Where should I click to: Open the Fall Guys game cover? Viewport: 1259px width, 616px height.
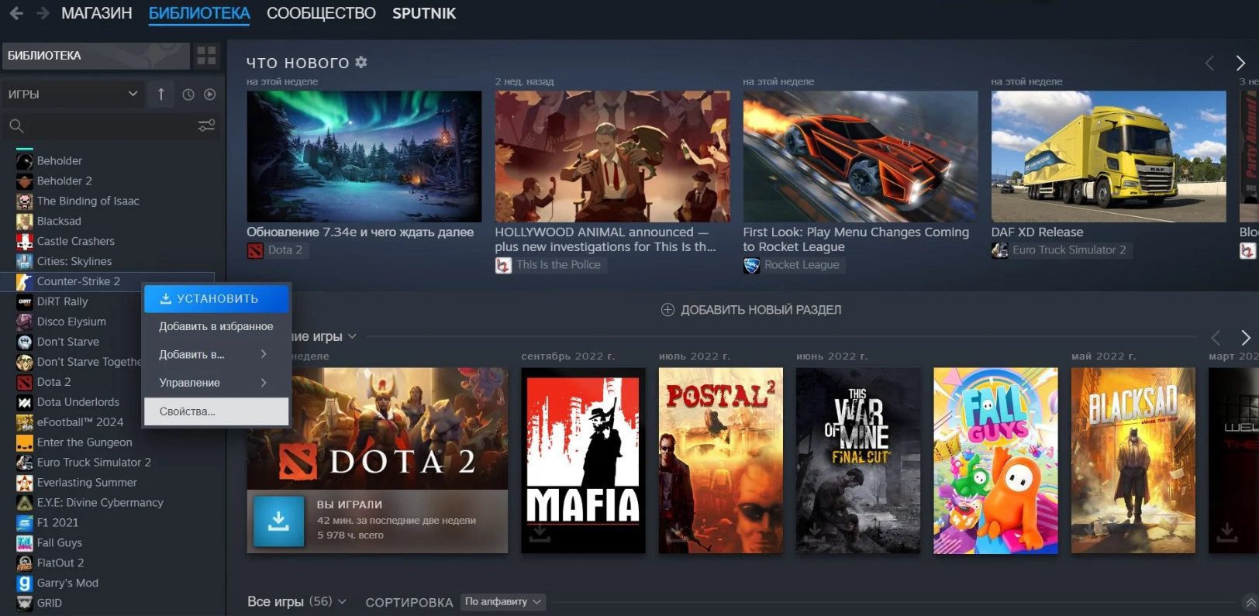point(995,461)
